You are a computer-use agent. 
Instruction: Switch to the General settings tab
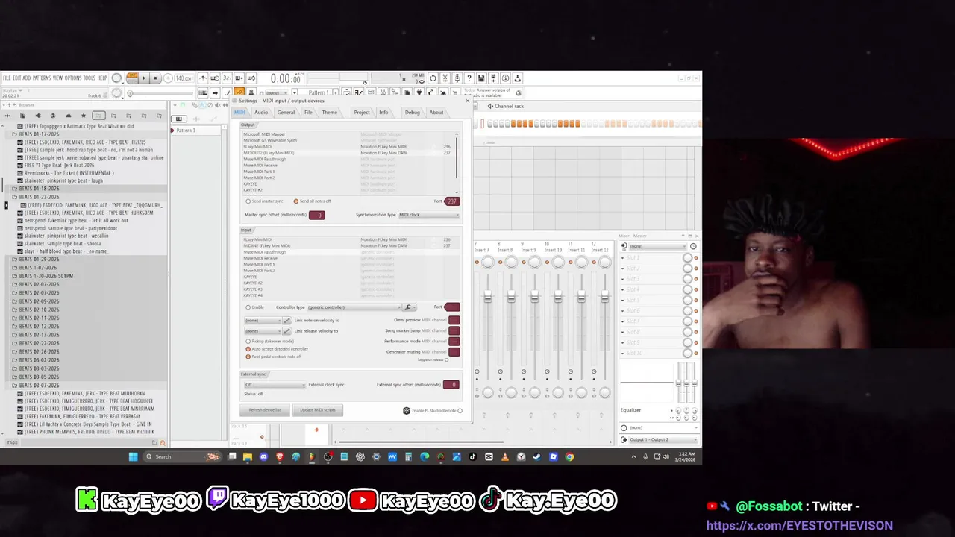(286, 113)
